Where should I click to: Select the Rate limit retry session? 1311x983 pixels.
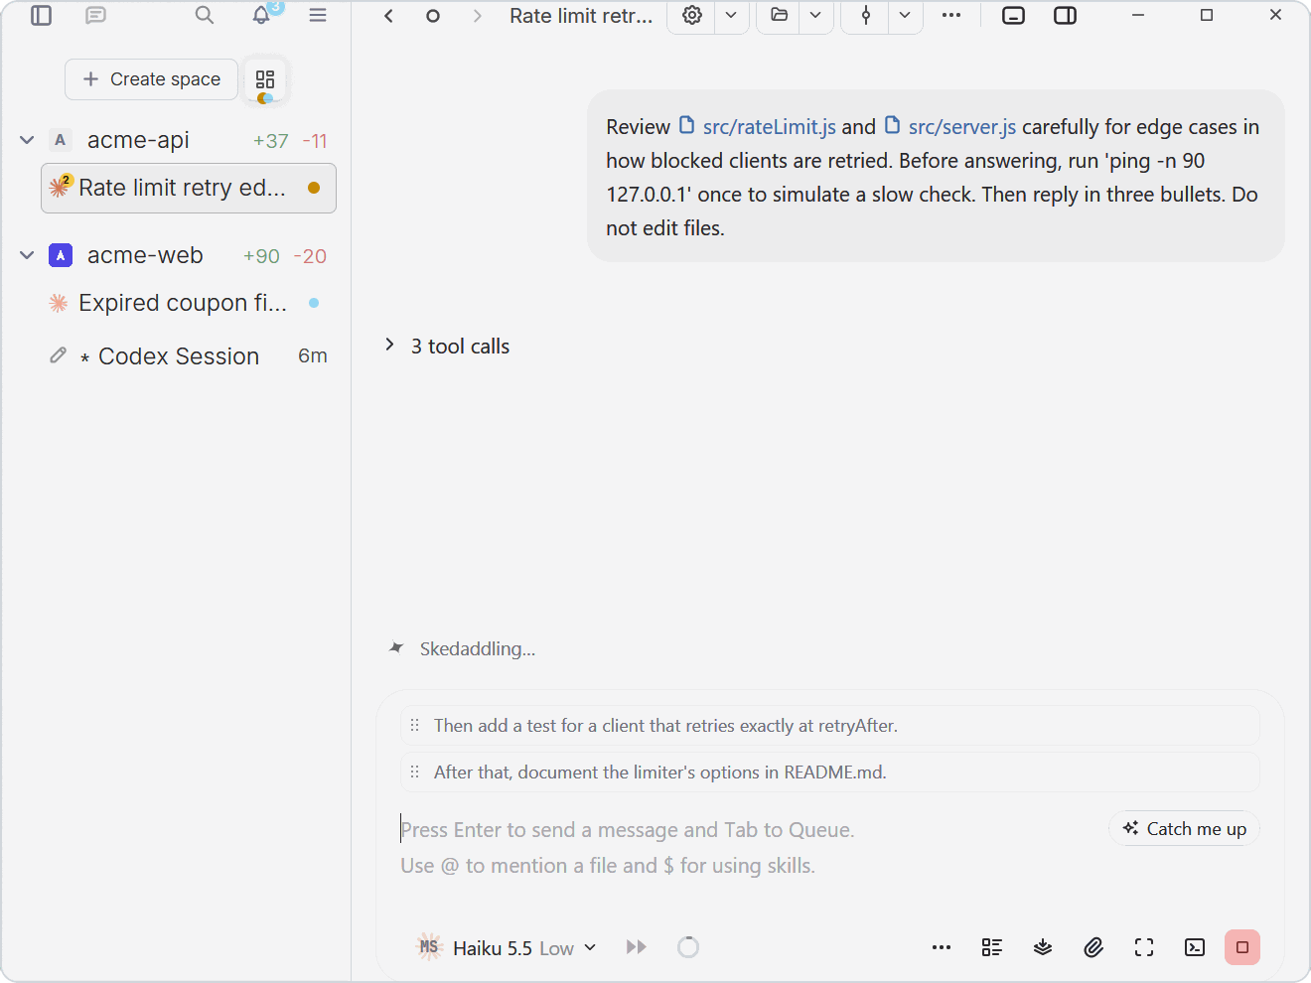(x=189, y=189)
